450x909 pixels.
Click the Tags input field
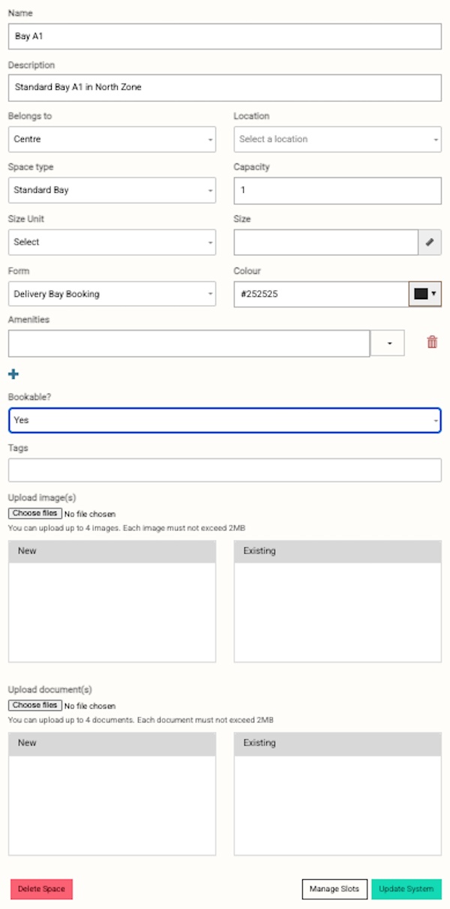224,470
